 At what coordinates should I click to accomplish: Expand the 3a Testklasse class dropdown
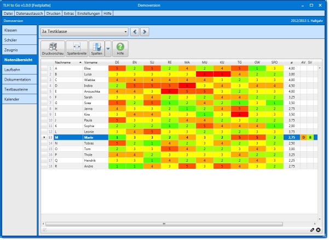coord(125,31)
